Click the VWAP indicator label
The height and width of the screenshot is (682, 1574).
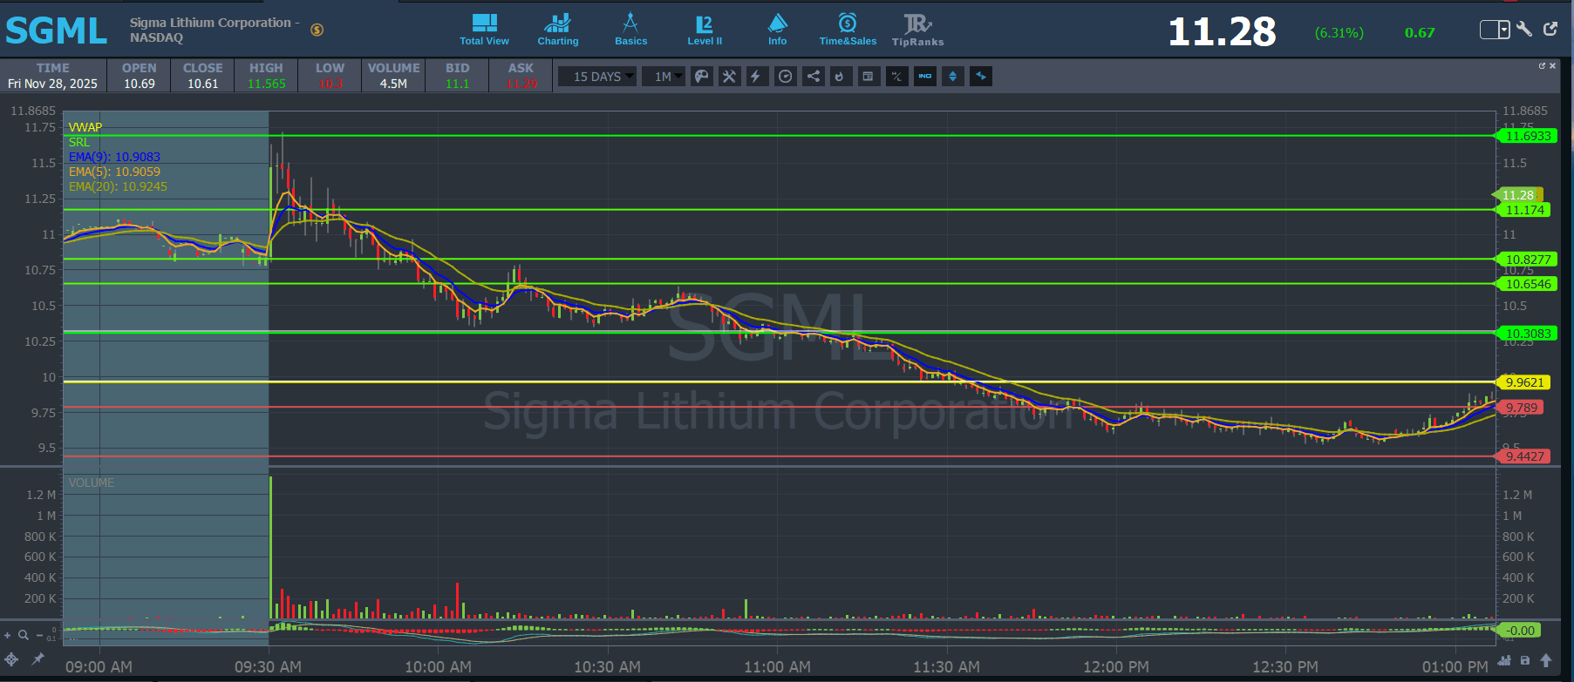85,127
